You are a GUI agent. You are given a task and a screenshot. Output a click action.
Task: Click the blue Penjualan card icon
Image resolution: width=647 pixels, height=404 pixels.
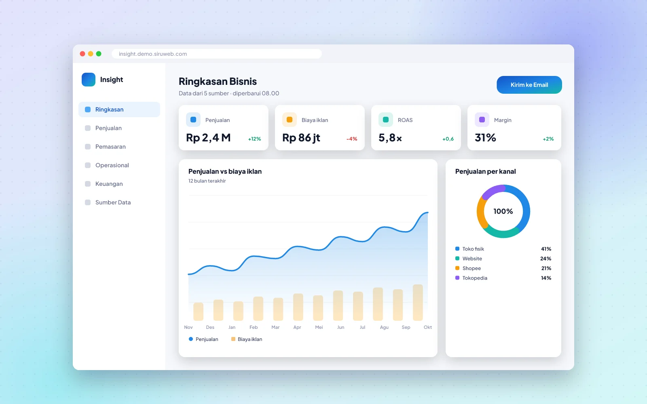(x=193, y=120)
